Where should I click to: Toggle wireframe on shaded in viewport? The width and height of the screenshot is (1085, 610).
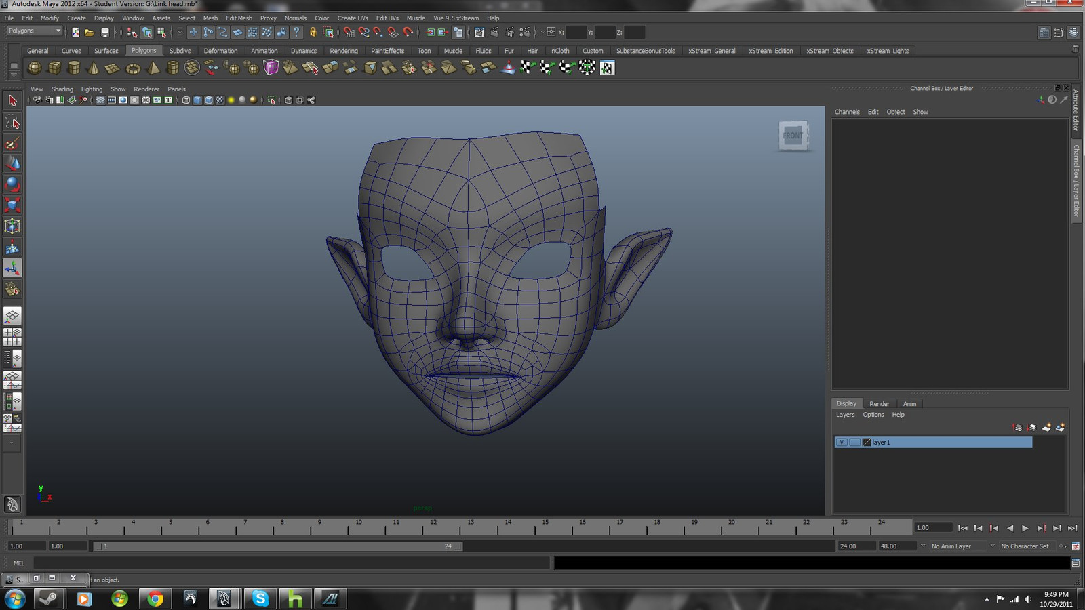(x=209, y=100)
